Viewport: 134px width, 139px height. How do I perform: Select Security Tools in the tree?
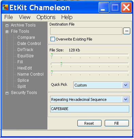click(x=24, y=93)
